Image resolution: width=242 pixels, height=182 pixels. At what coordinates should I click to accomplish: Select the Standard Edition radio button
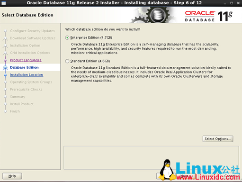coord(67,61)
